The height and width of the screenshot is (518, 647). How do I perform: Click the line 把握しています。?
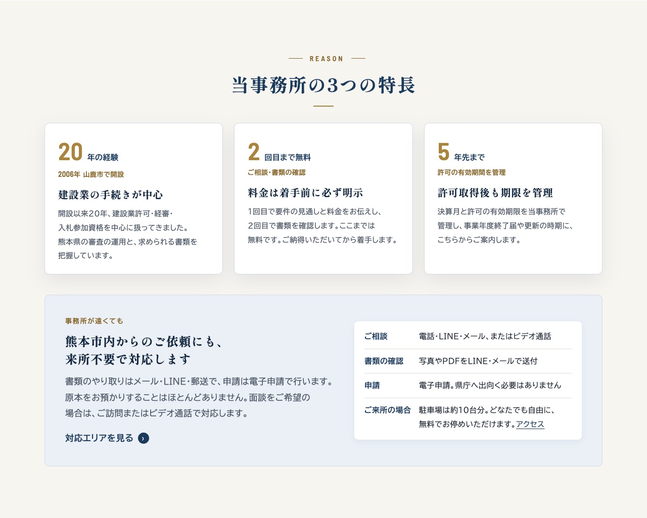pyautogui.click(x=86, y=256)
